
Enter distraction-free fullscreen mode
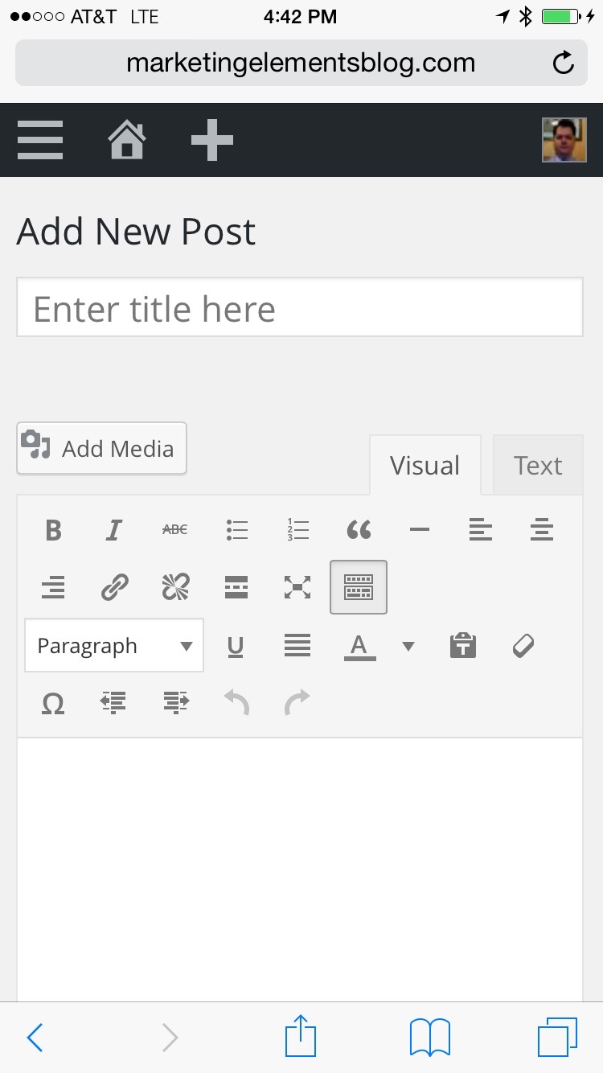click(x=297, y=588)
